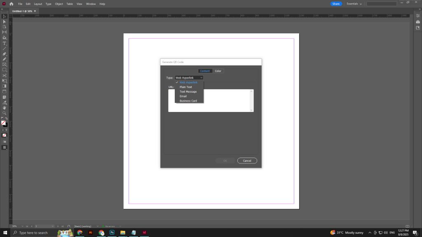
Task: Click the fill color swatch
Action: [x=3, y=123]
